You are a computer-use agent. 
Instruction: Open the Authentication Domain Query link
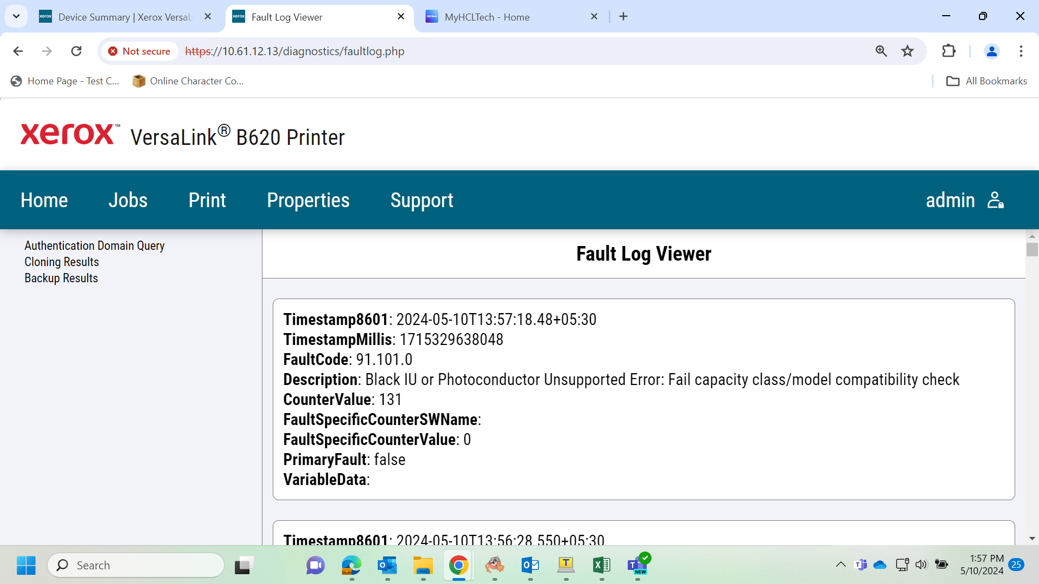tap(94, 245)
